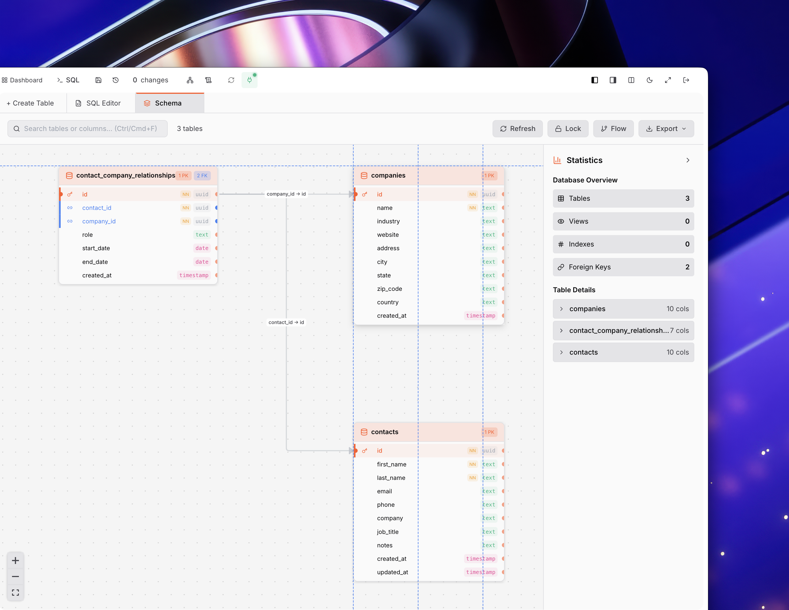Viewport: 789px width, 610px height.
Task: Open the Dashboard view
Action: point(22,80)
